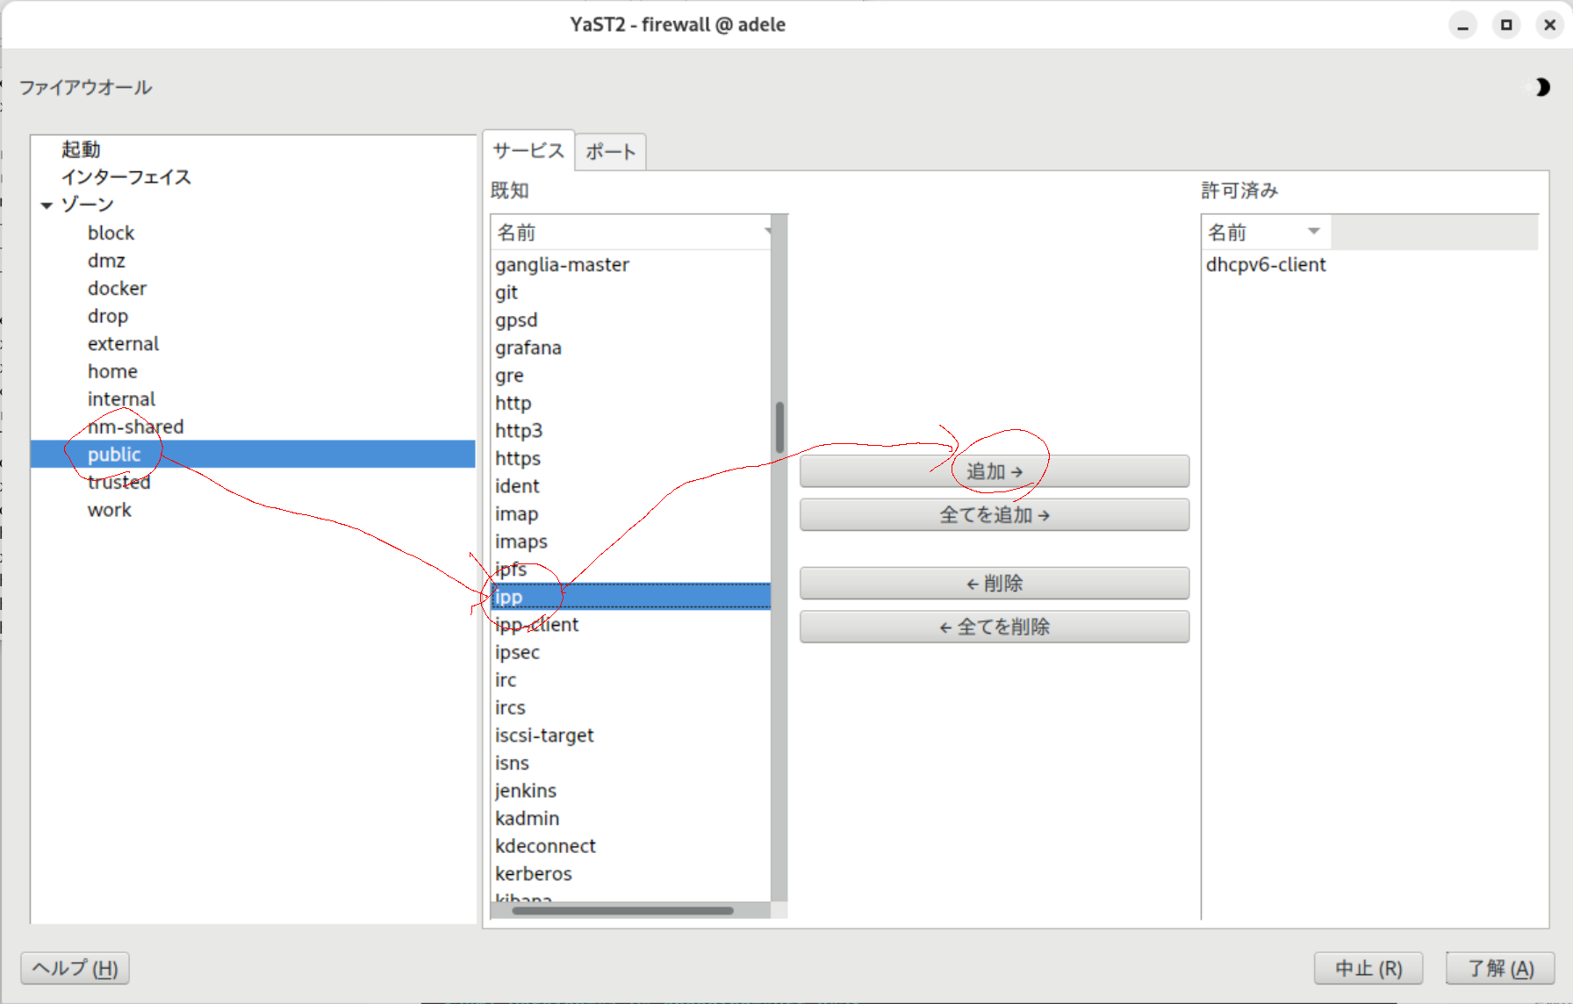Select dhcpv6-client in allowed list
Screen dimensions: 1573x1004
pos(1265,265)
